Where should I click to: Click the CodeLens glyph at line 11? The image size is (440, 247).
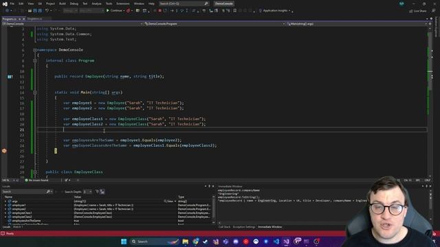click(x=10, y=76)
